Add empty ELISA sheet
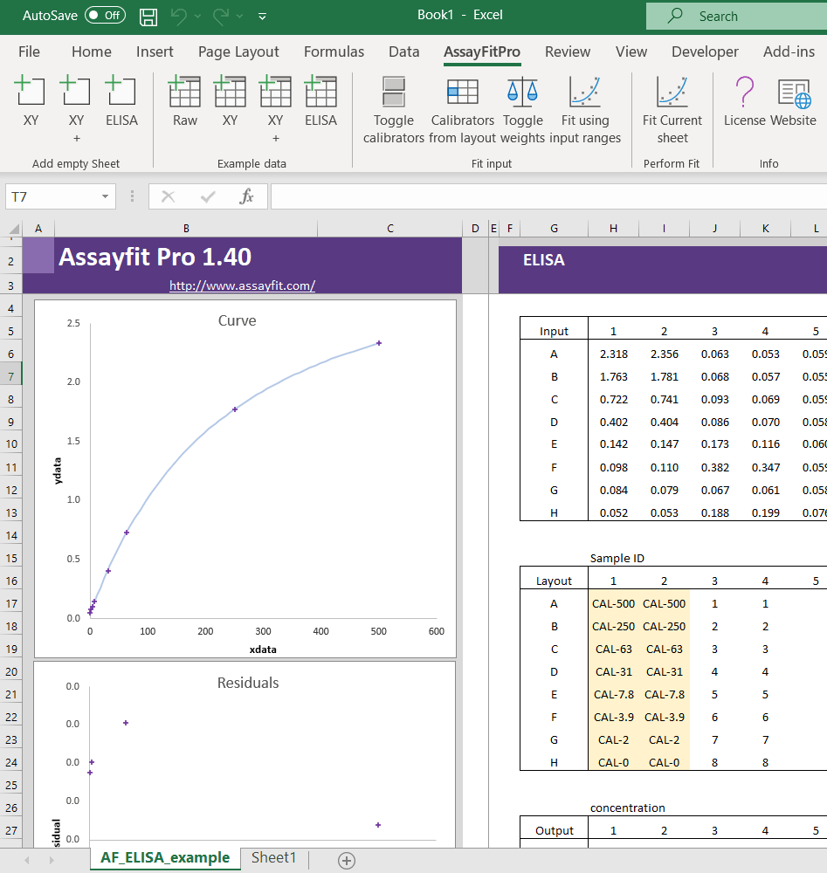The width and height of the screenshot is (827, 873). pos(121,100)
